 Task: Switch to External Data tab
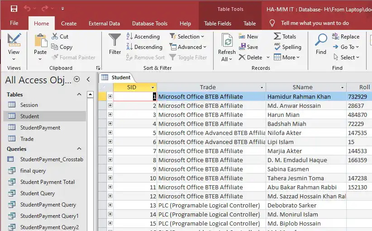[104, 24]
